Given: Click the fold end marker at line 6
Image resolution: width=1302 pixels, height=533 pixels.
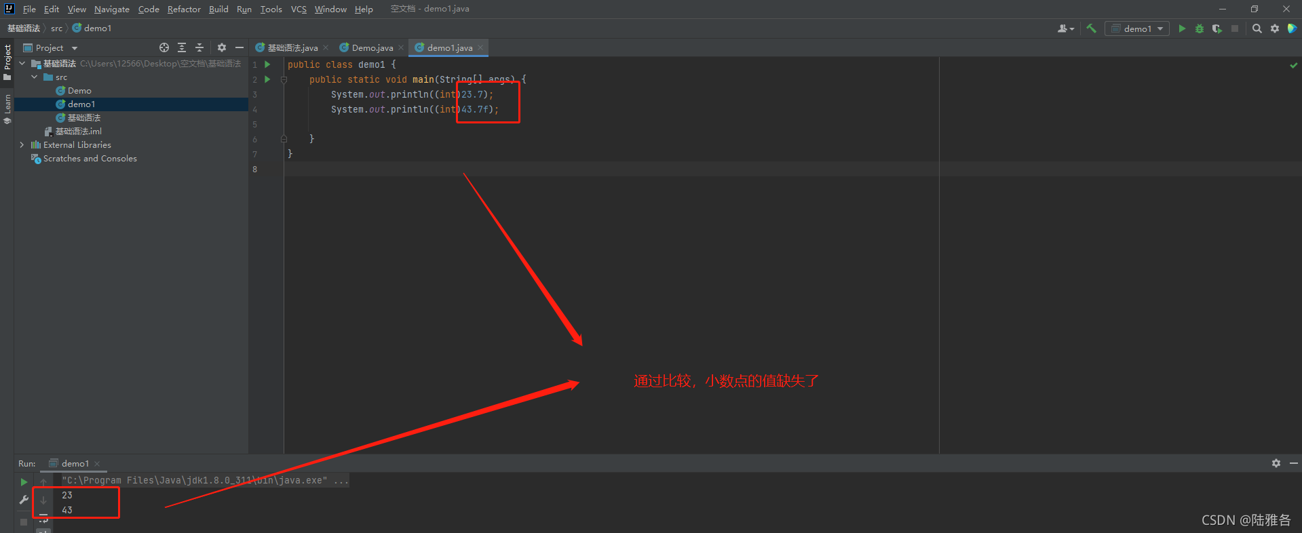Looking at the screenshot, I should (x=284, y=139).
